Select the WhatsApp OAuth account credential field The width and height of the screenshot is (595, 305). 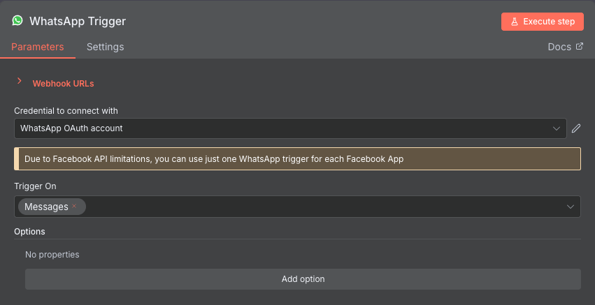click(280, 128)
